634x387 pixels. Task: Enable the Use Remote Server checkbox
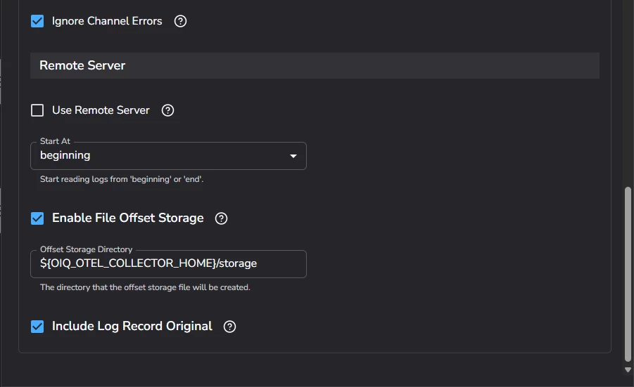(37, 110)
